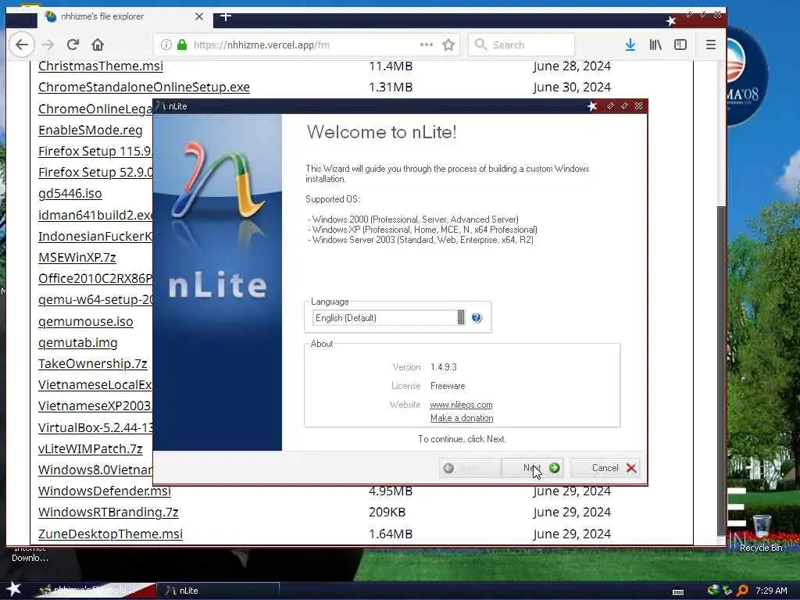Click the disabled Back button in nLite

pyautogui.click(x=470, y=468)
